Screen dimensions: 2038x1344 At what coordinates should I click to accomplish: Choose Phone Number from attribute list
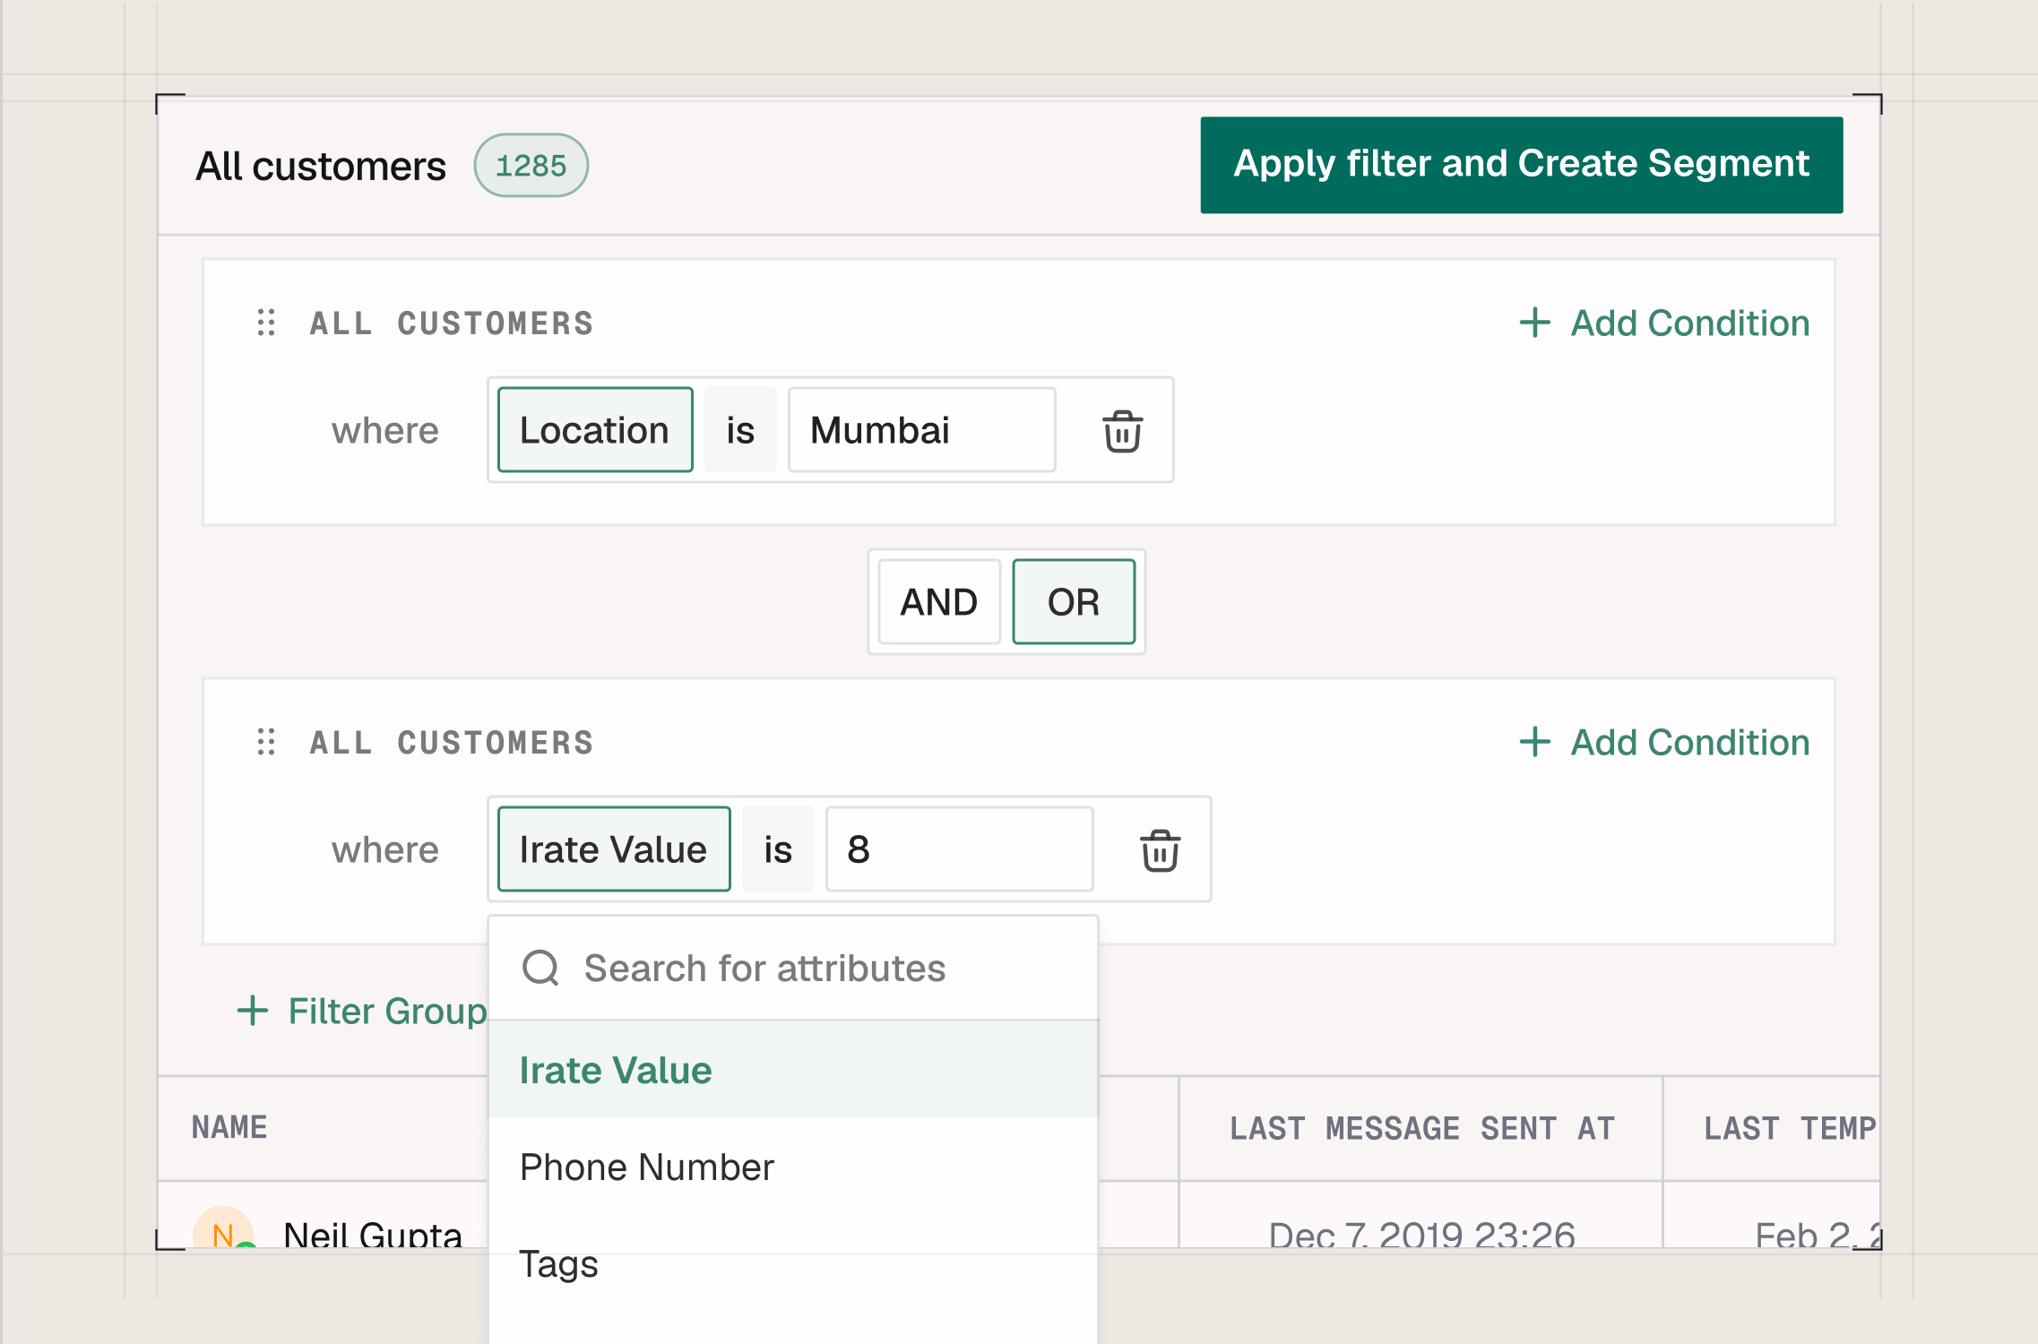click(x=646, y=1167)
